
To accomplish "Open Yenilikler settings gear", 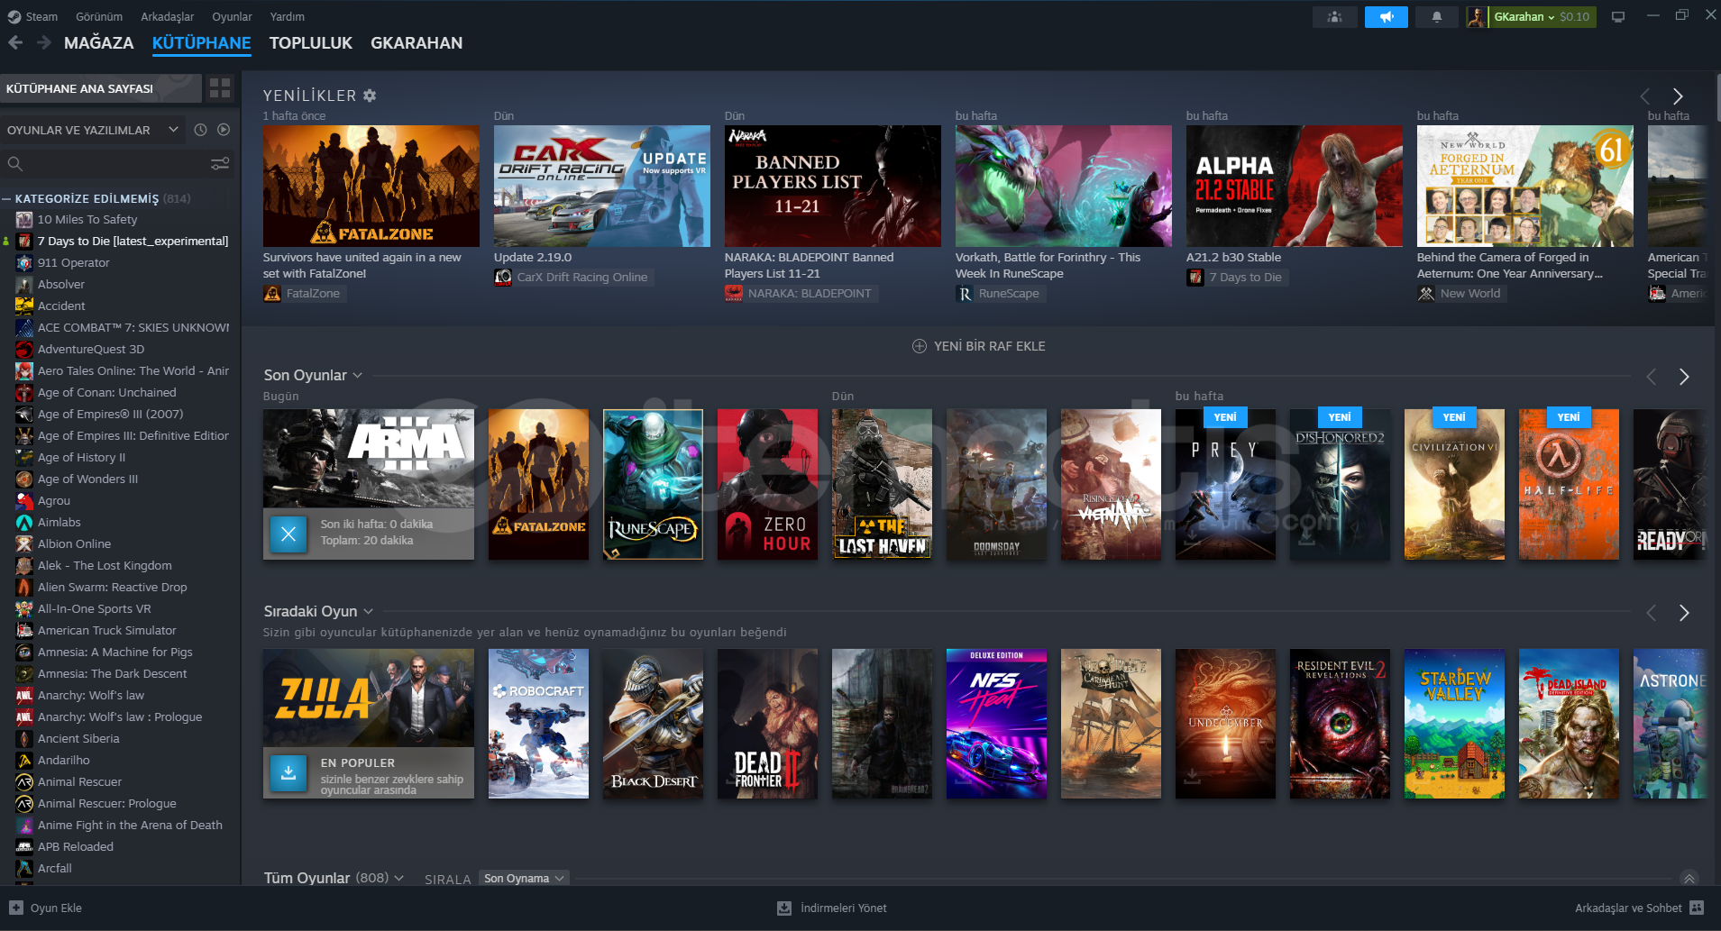I will [370, 96].
